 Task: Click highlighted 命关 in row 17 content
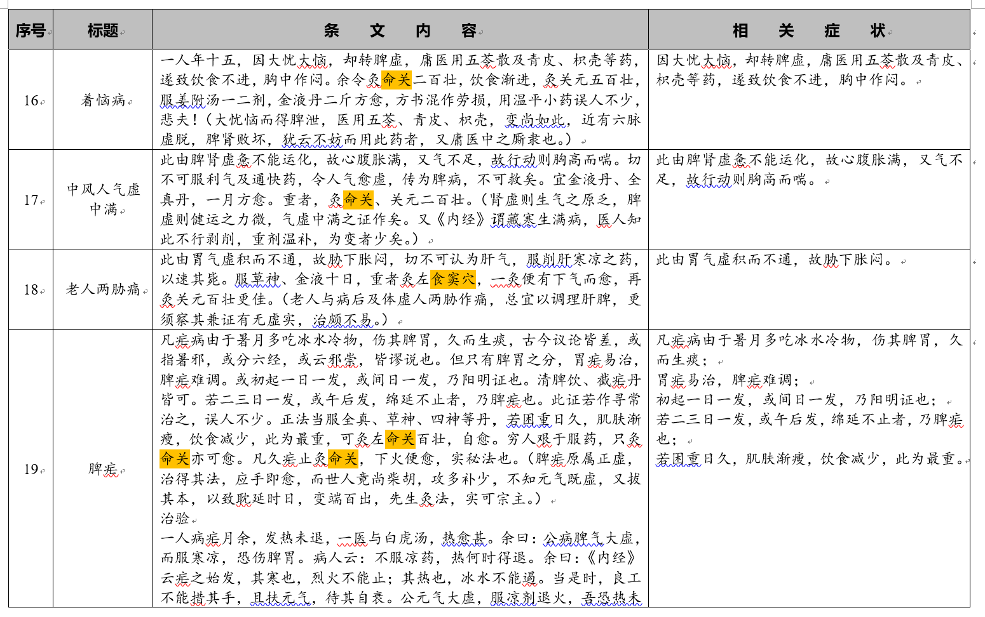(x=358, y=200)
